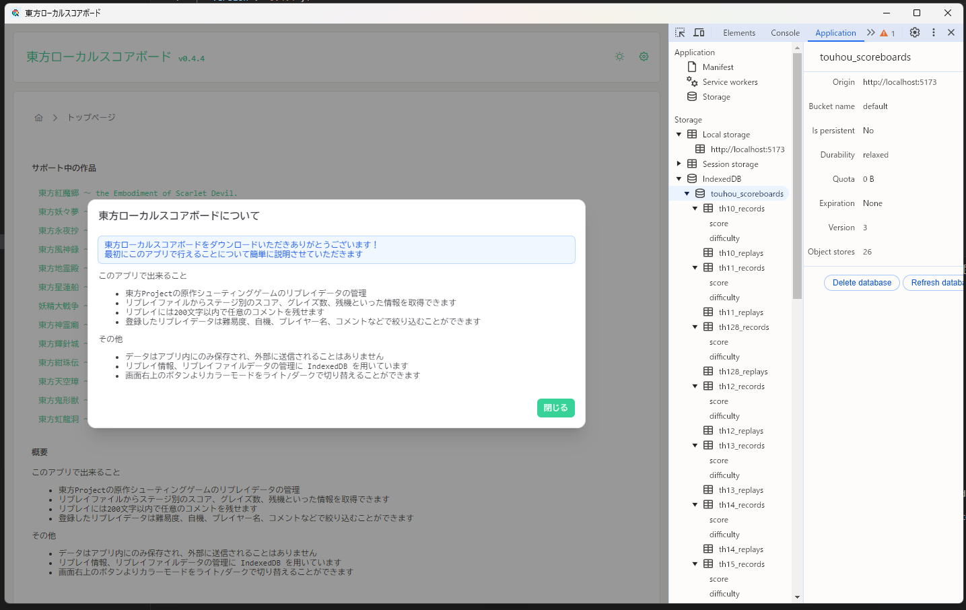
Task: Select the Service workers gears icon
Action: click(x=692, y=81)
